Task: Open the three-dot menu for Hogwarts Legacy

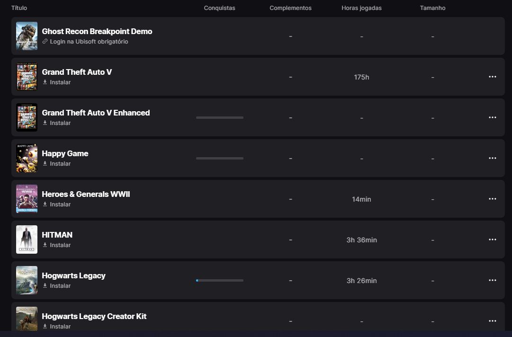Action: [x=493, y=280]
